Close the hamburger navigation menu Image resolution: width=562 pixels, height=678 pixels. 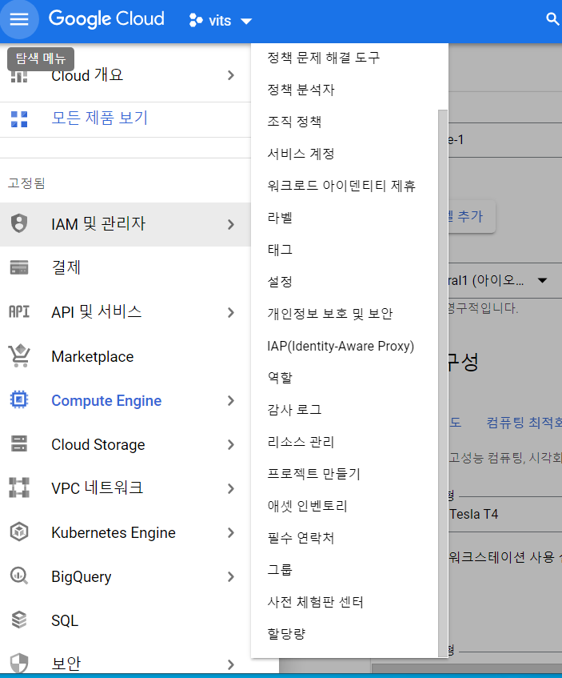[x=19, y=19]
